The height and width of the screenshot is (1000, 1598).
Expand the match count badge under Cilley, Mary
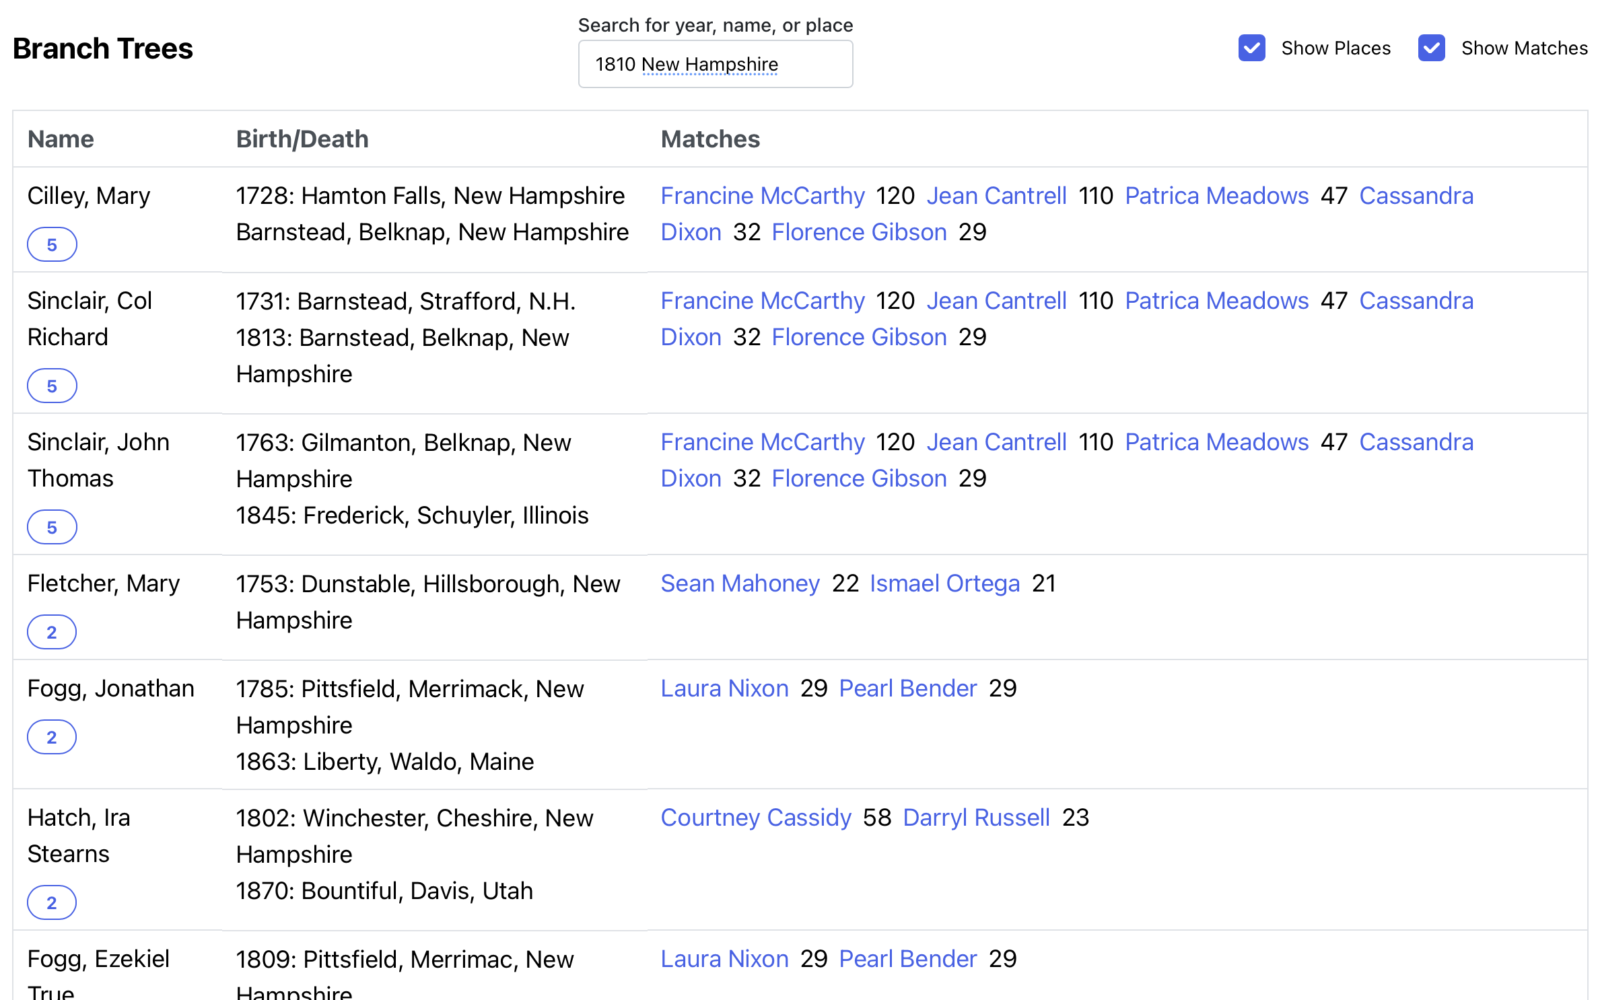point(52,245)
